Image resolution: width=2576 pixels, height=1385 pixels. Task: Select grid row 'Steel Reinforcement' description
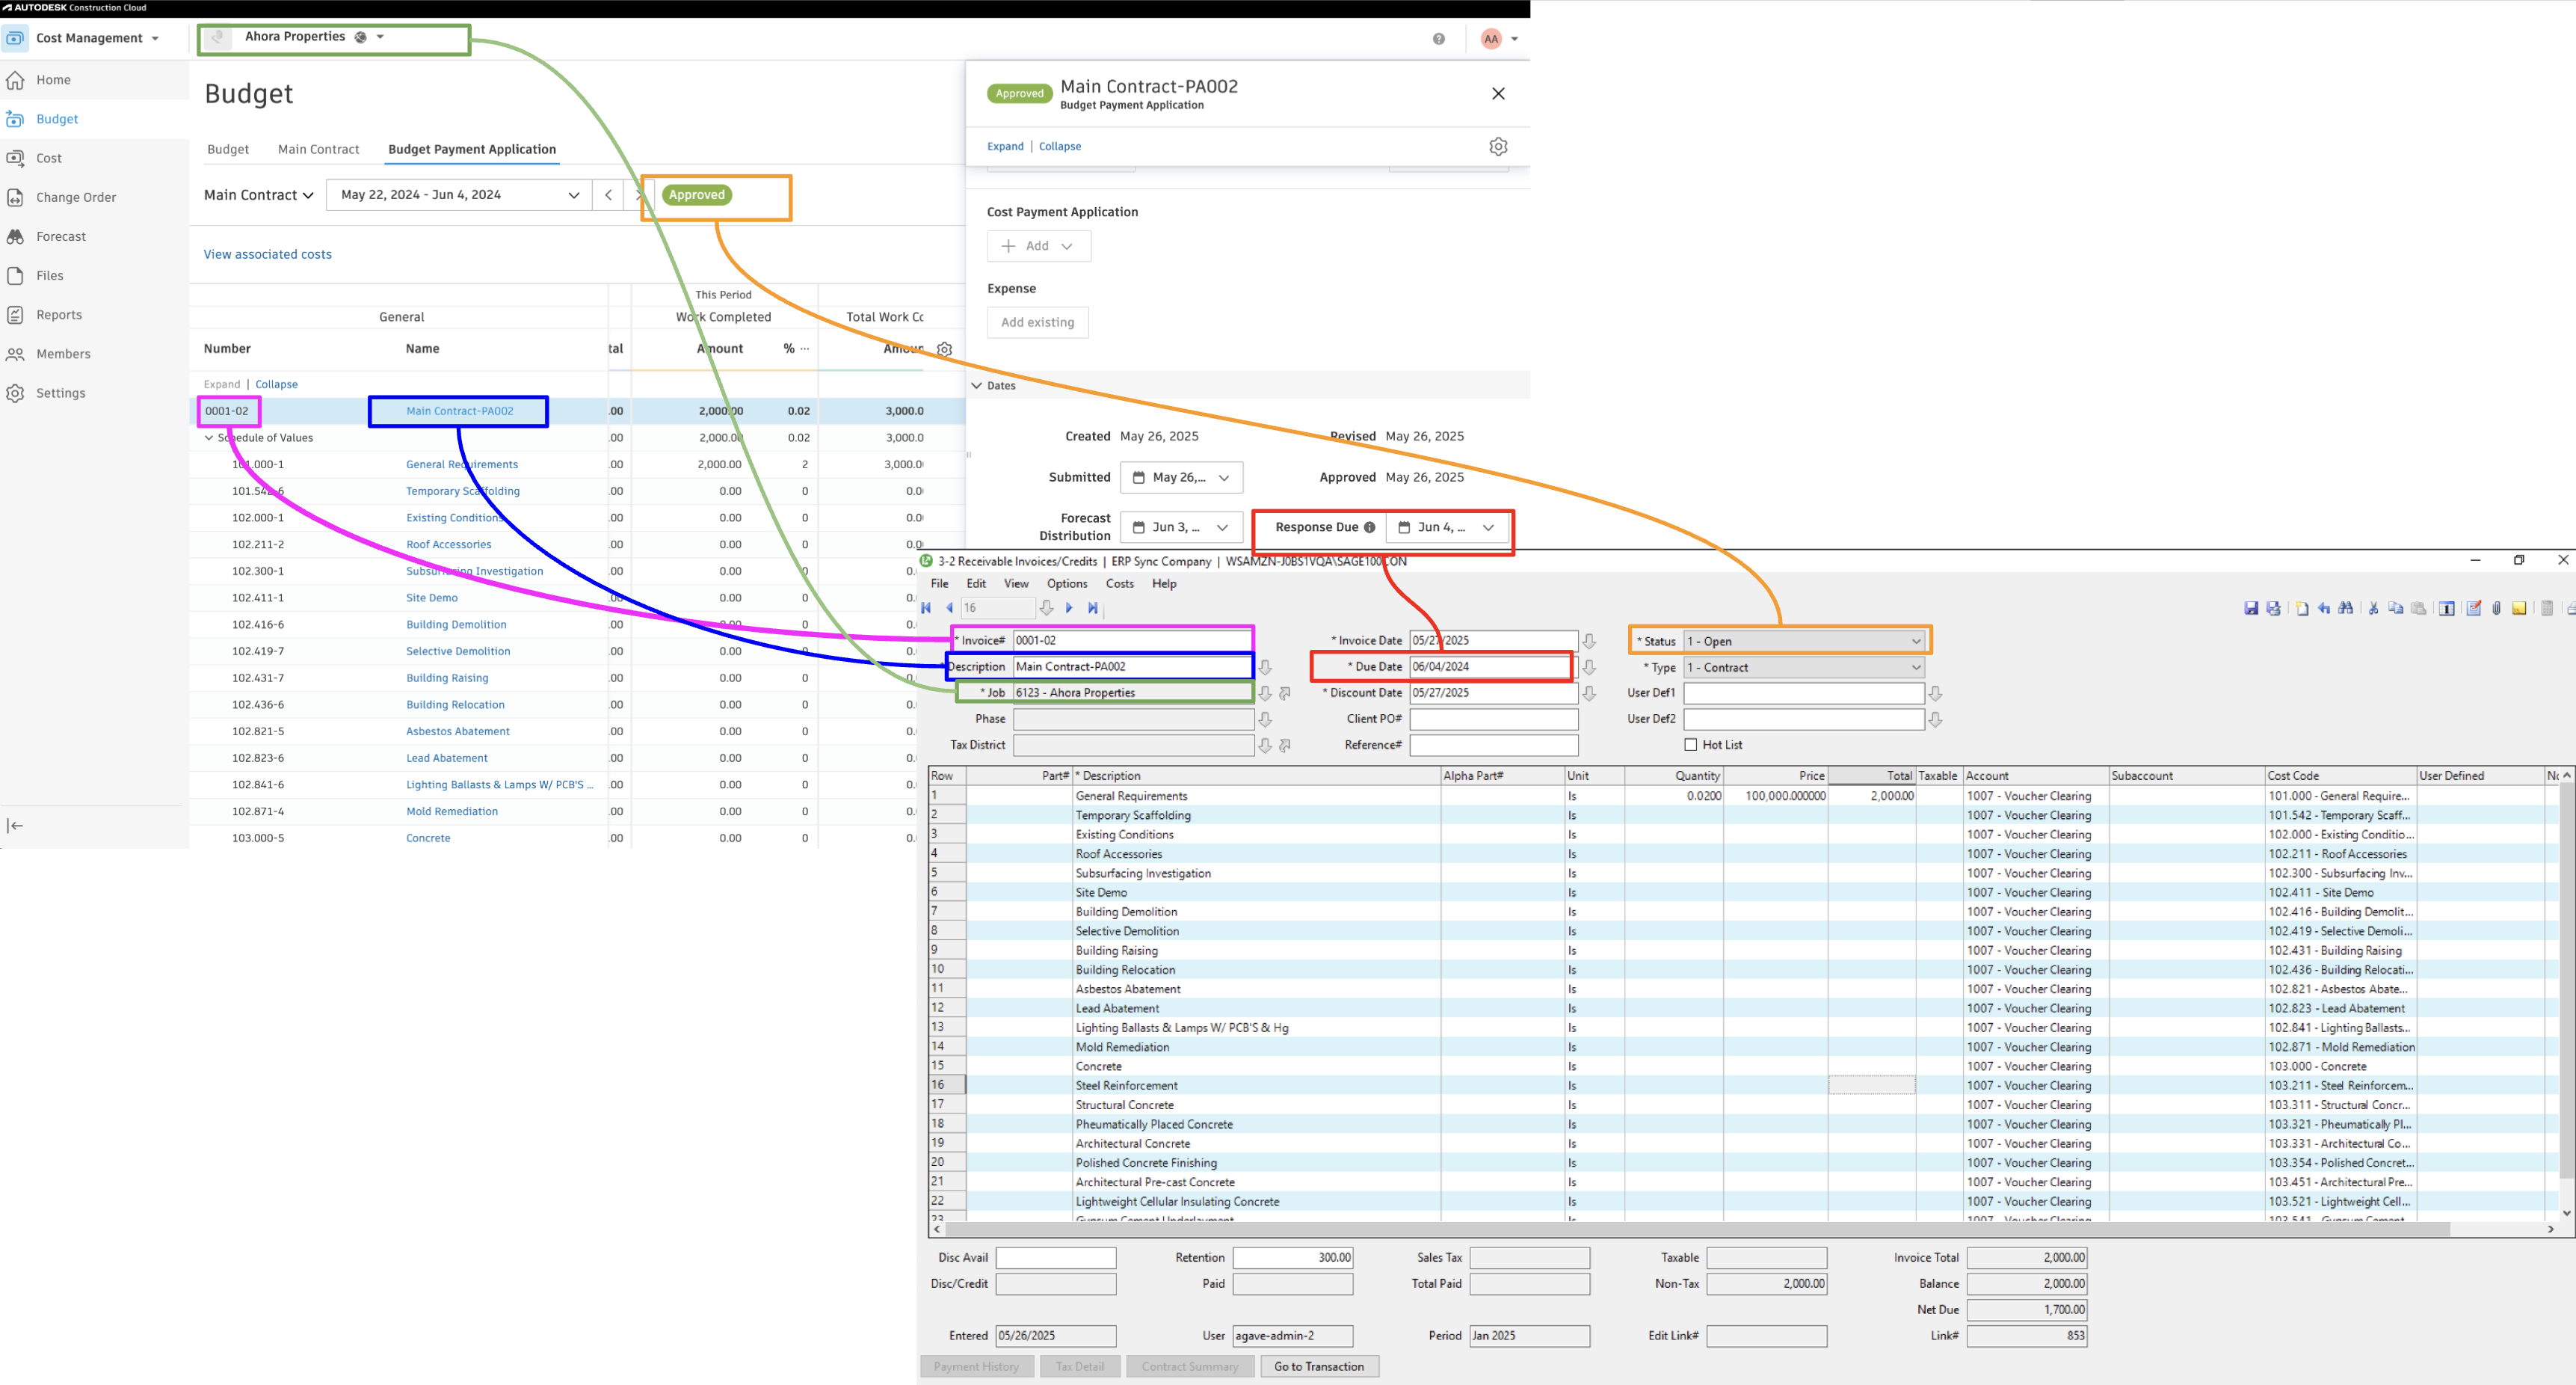1126,1086
